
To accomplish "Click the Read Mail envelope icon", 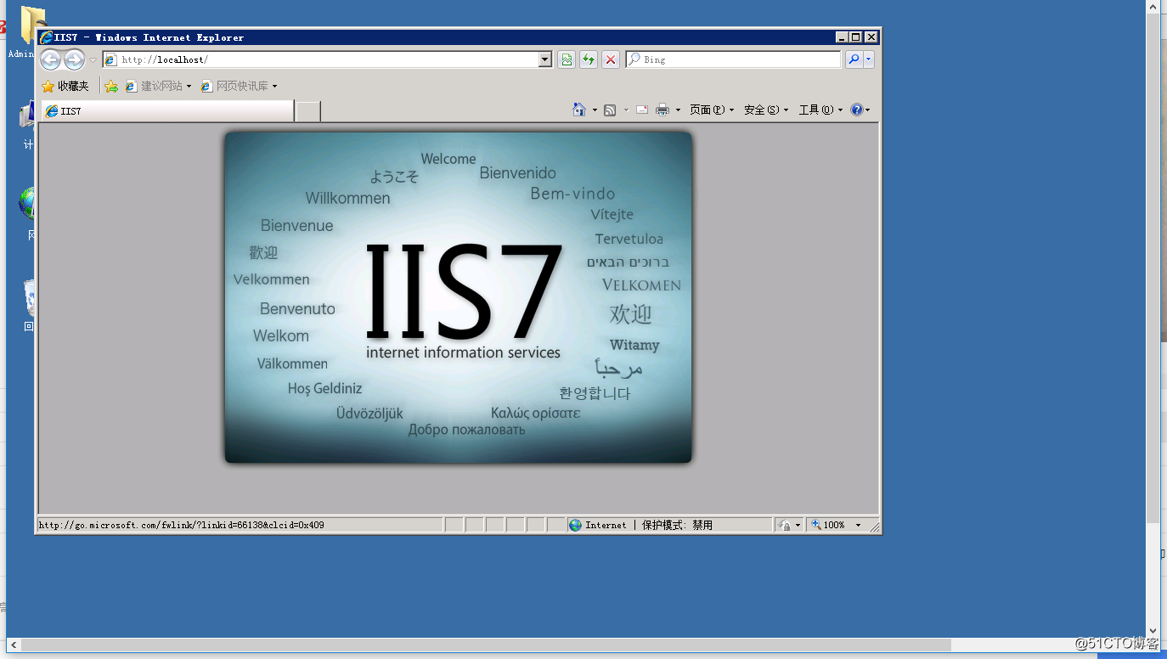I will 642,110.
